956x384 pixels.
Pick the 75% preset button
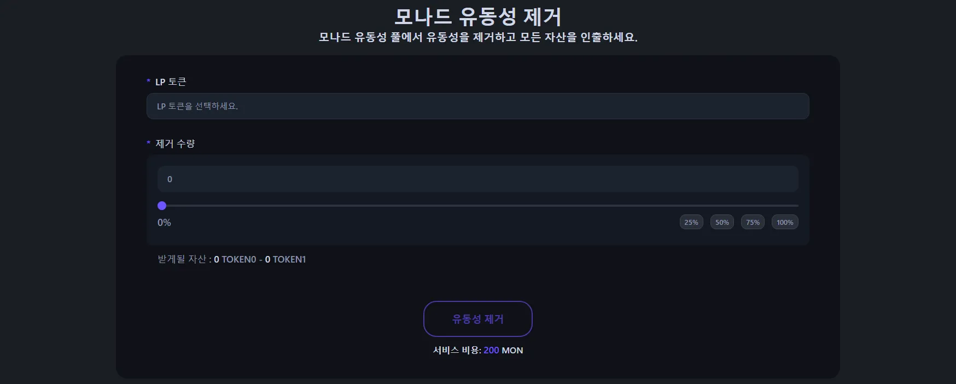[x=753, y=222]
